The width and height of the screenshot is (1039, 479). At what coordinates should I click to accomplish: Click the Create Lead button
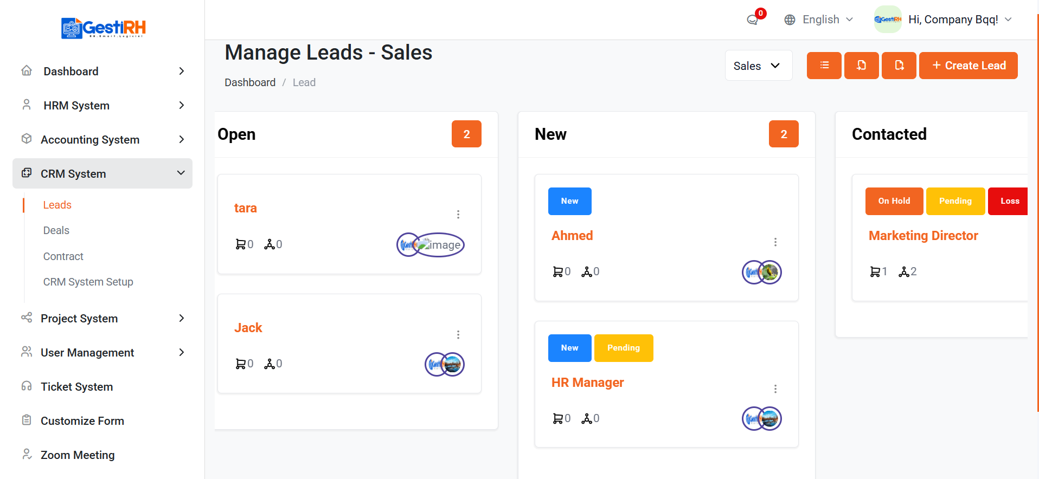968,66
